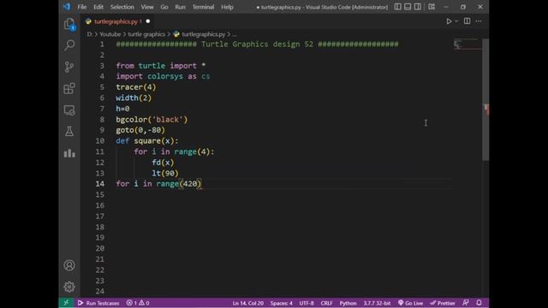
Task: Click the D: breadcrumb segment
Action: coord(90,34)
